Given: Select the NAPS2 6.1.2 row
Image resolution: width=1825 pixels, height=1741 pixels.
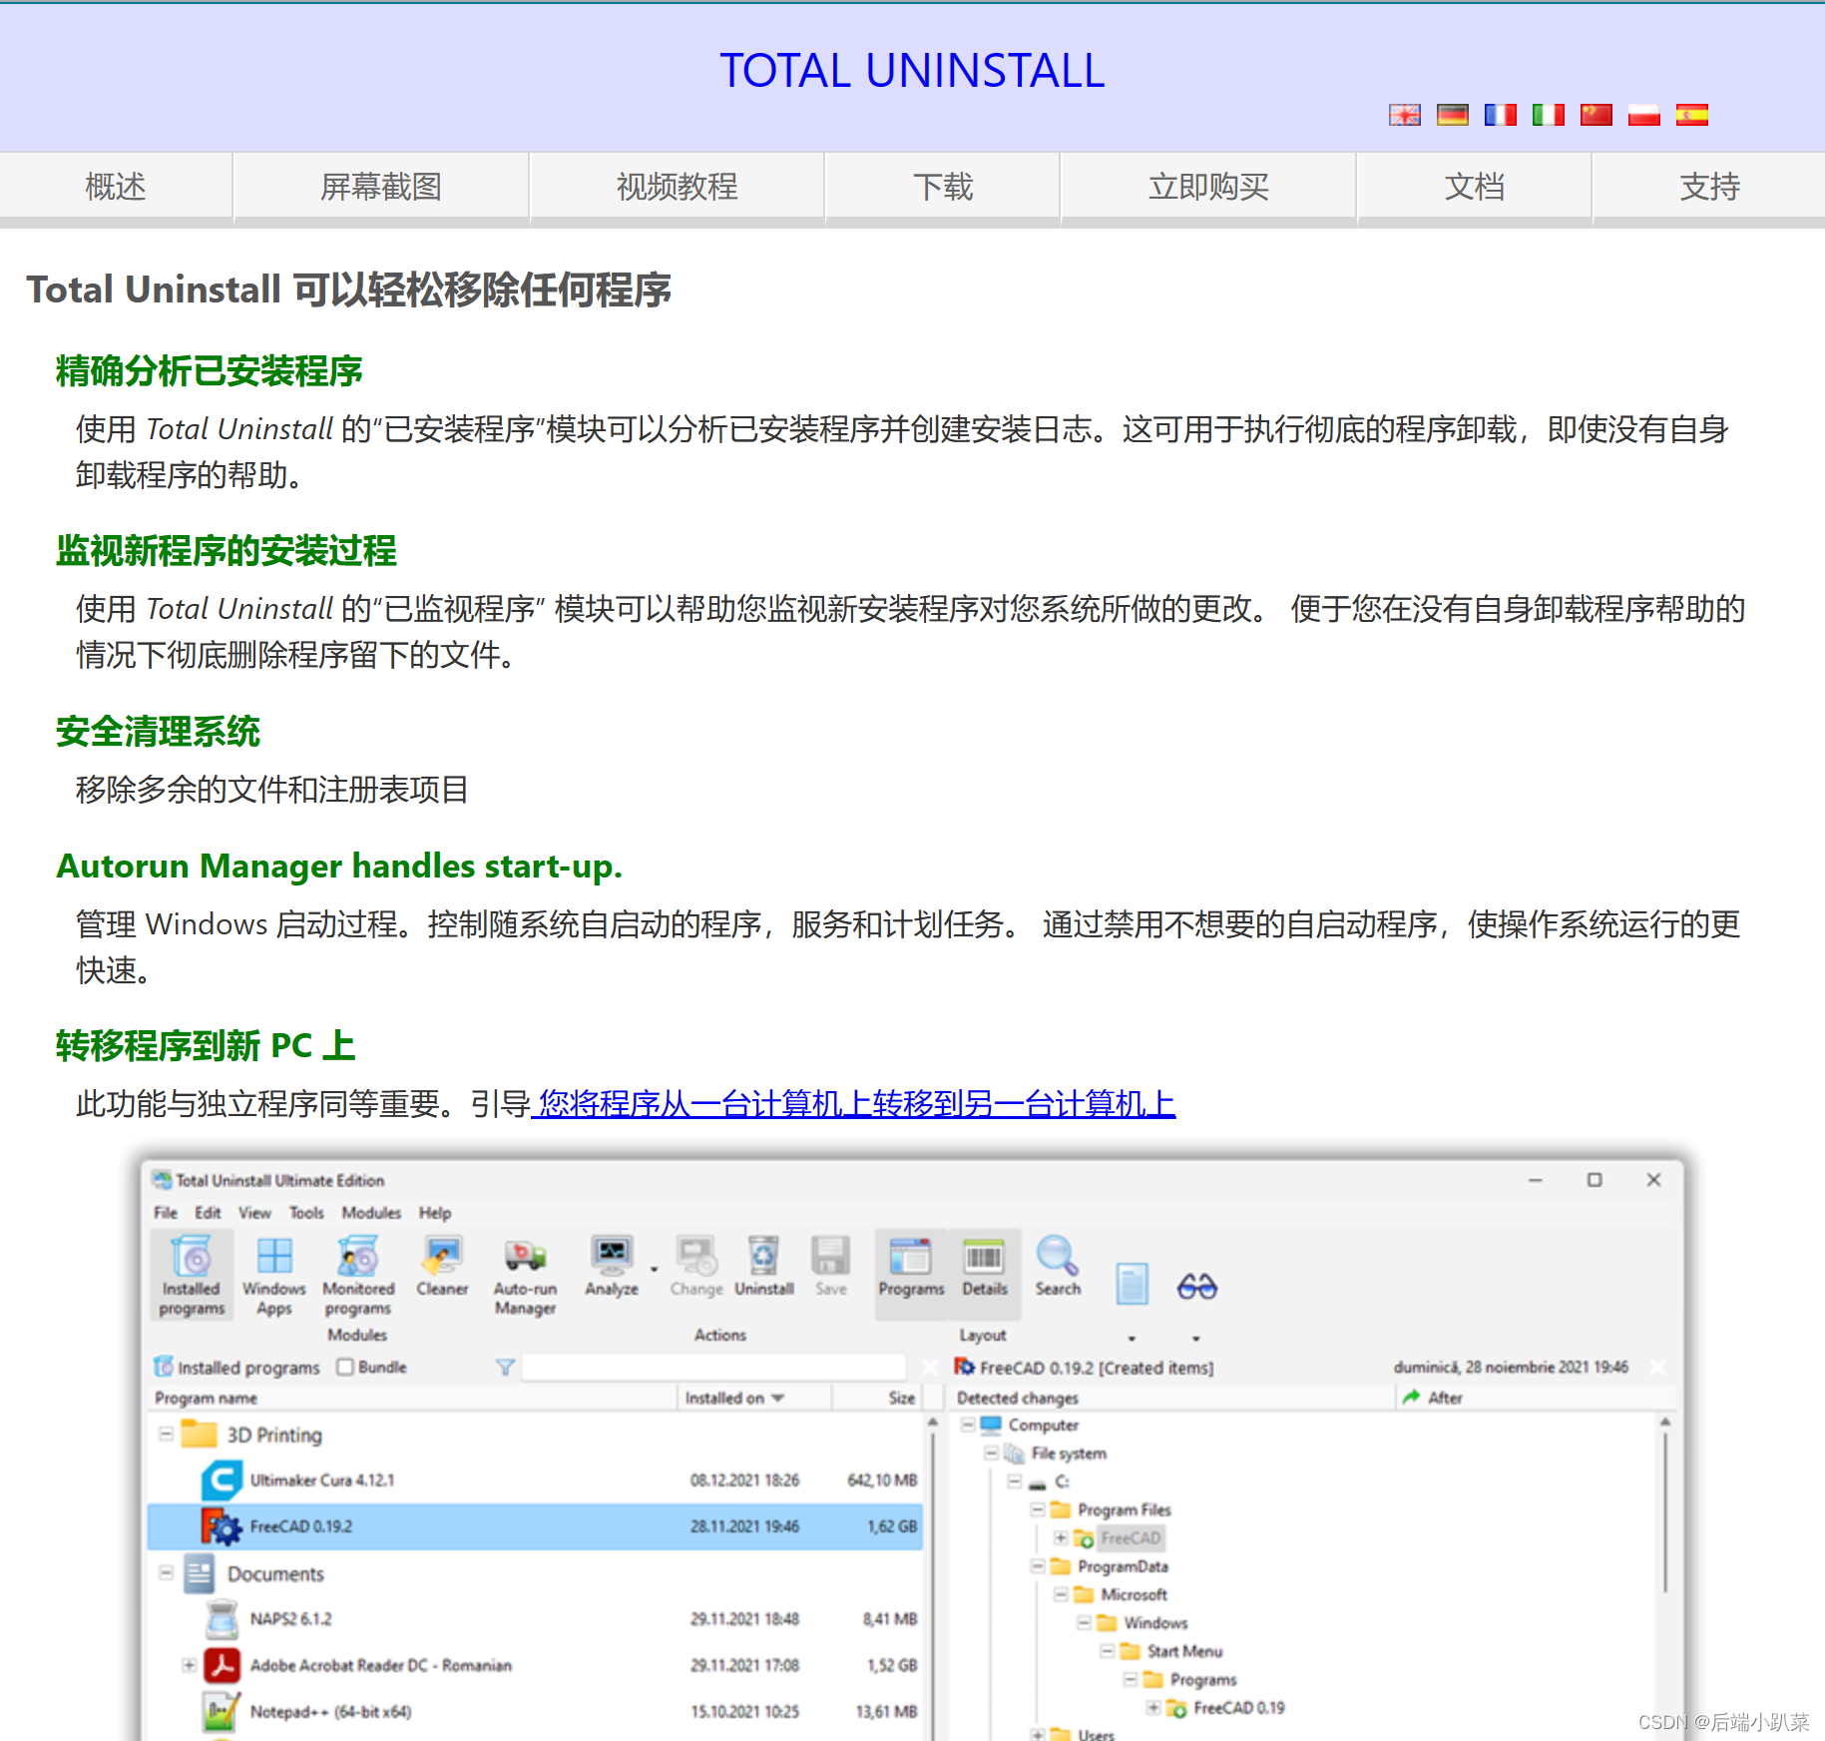Looking at the screenshot, I should [536, 1619].
